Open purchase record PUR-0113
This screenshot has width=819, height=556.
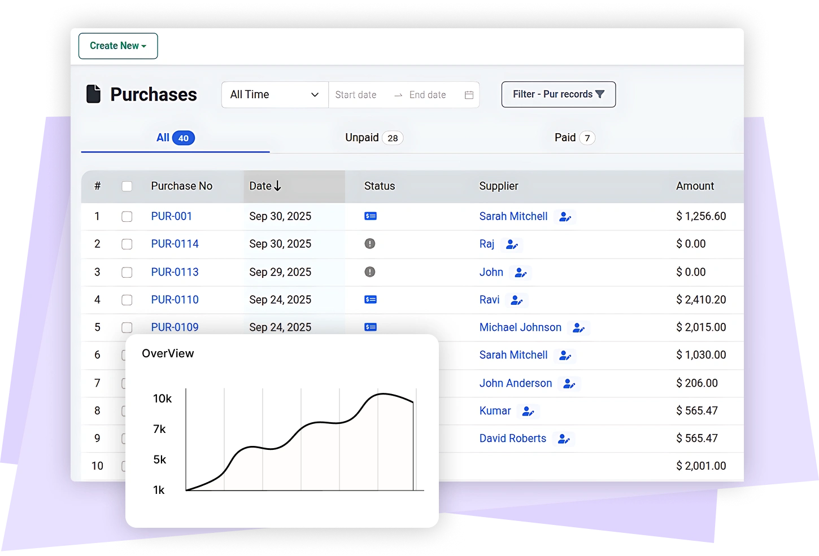tap(175, 272)
